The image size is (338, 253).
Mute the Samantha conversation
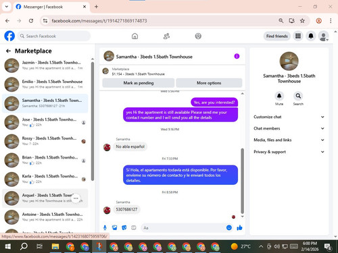tap(279, 96)
